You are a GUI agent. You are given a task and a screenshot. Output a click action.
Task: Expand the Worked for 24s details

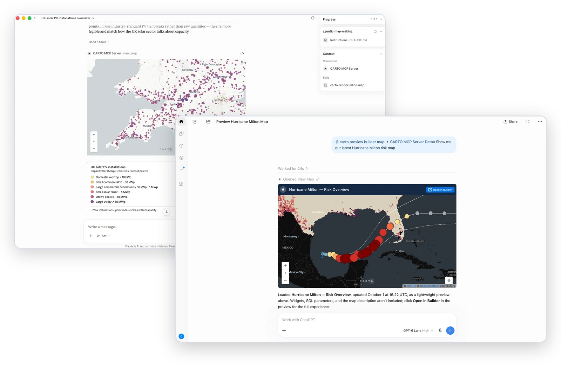293,168
